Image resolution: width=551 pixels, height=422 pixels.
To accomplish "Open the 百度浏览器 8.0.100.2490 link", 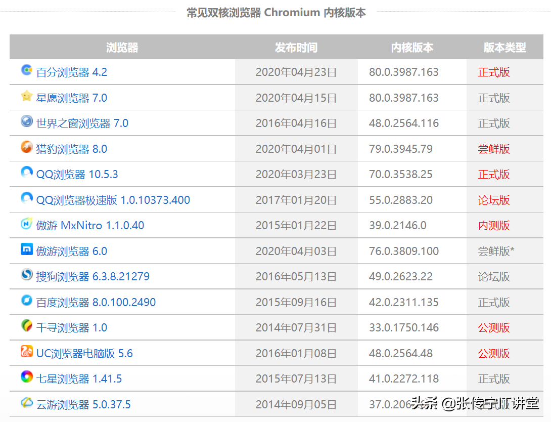I will click(x=96, y=302).
